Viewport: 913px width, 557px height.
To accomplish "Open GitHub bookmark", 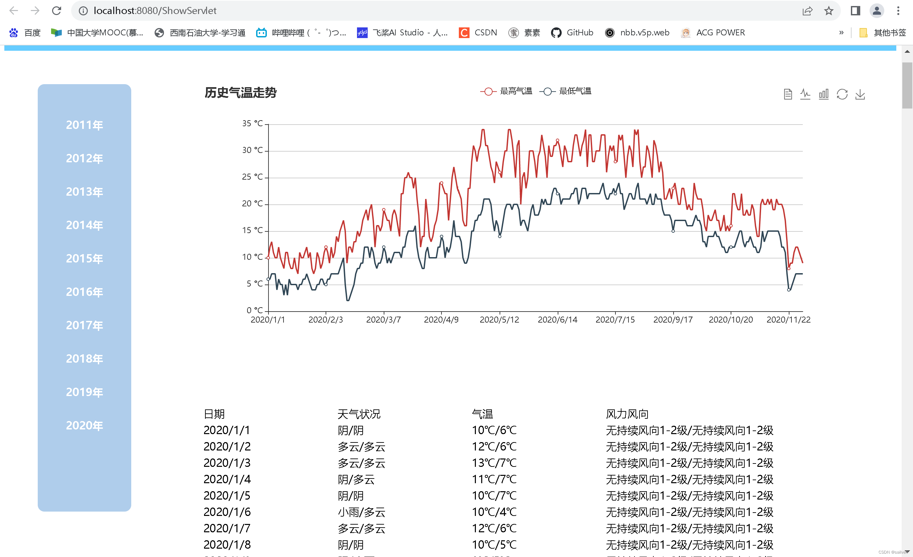I will coord(572,33).
